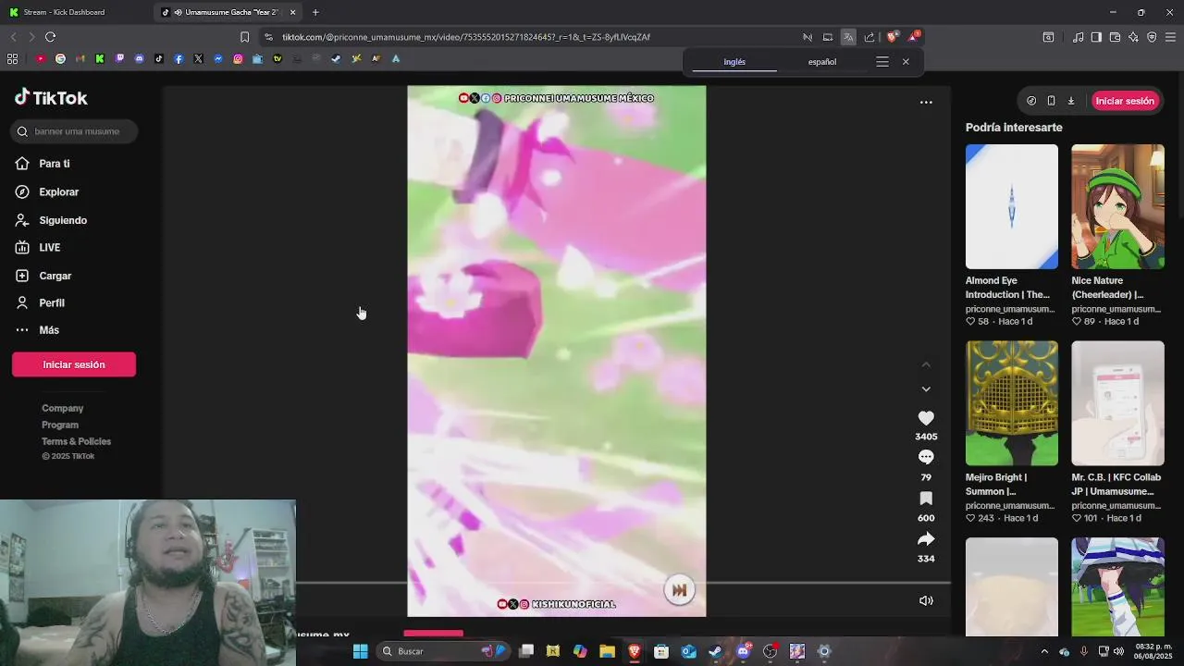Screen dimensions: 1184x666
Task: Open the translate popup options menu
Action: [882, 62]
